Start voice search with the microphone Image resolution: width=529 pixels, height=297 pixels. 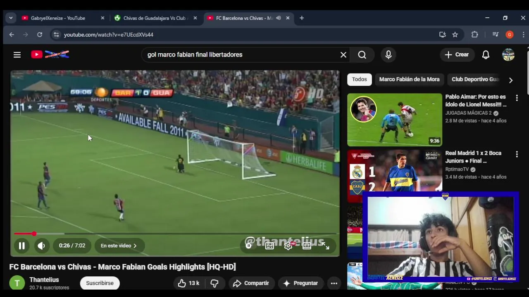click(388, 54)
